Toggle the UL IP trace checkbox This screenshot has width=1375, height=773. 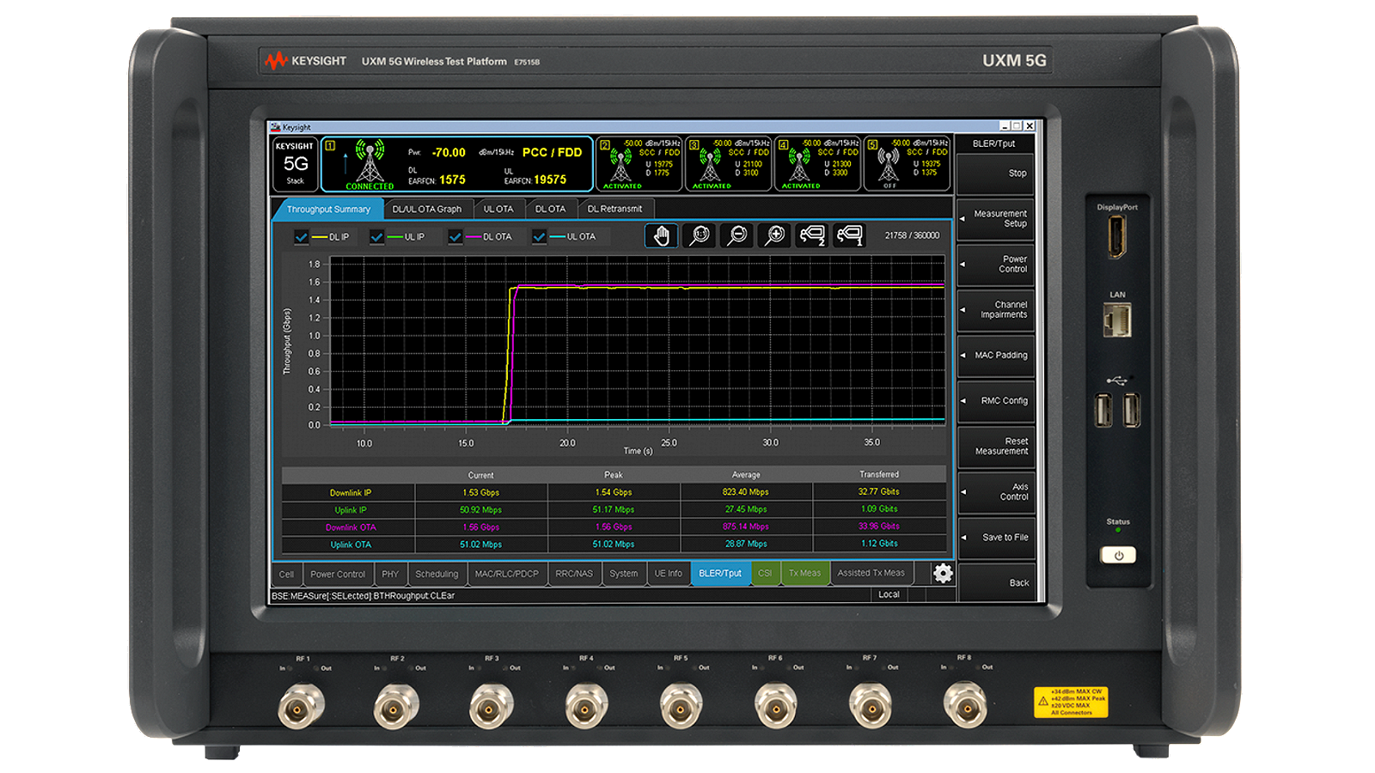376,237
